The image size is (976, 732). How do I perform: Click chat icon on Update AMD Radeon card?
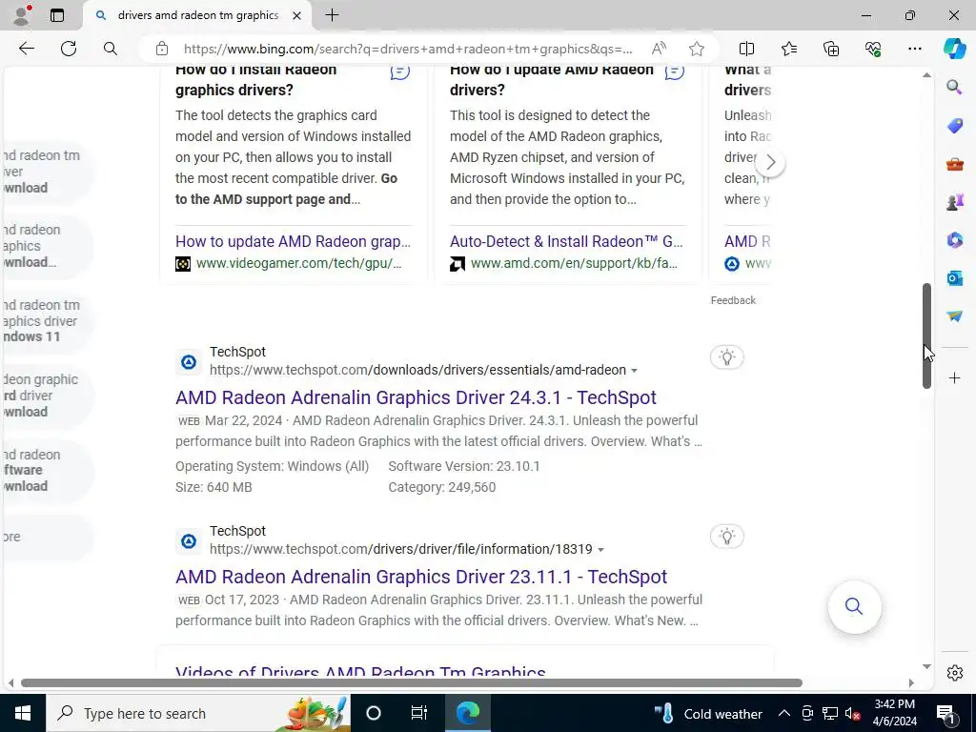tap(674, 71)
